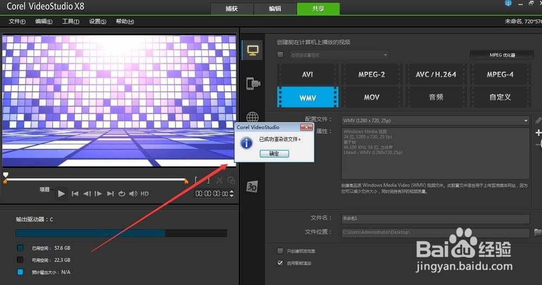Click the 已用空间 color swatch

click(21, 248)
